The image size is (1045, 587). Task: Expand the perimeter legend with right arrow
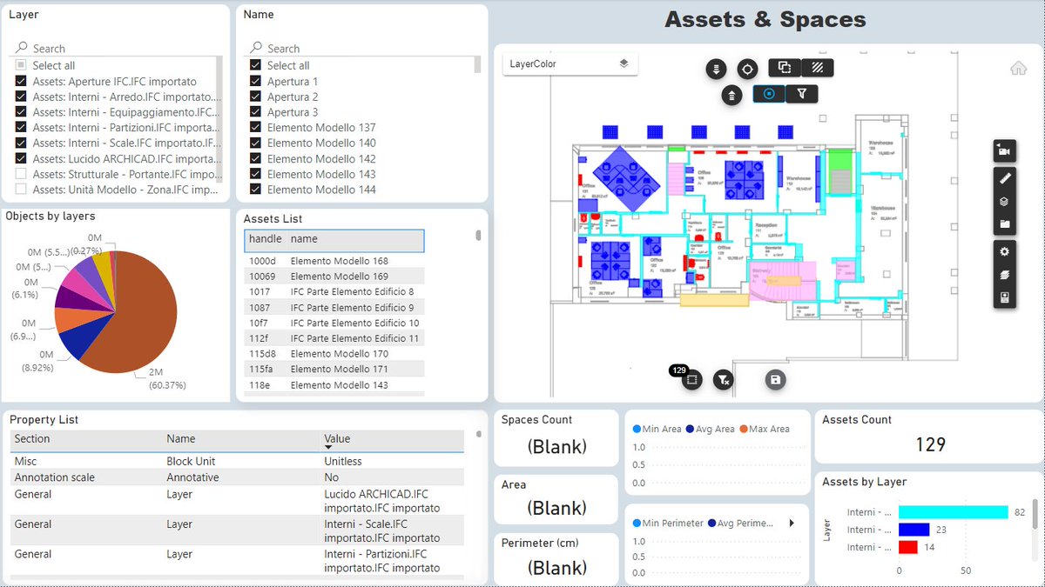pyautogui.click(x=792, y=524)
